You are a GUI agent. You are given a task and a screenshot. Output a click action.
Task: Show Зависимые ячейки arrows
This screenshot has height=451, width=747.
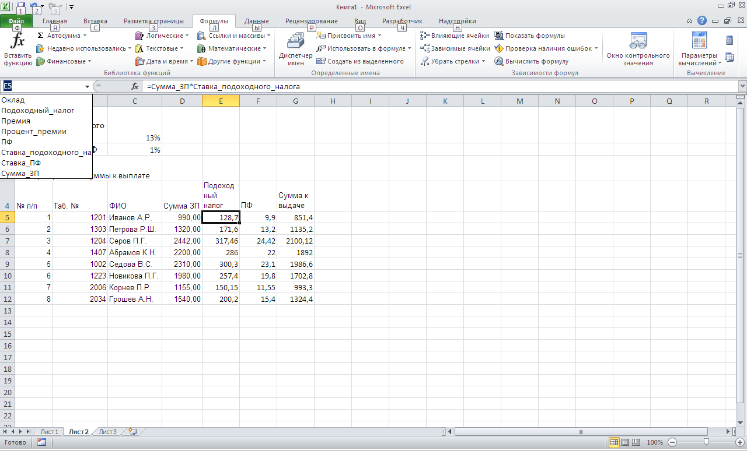click(x=455, y=48)
